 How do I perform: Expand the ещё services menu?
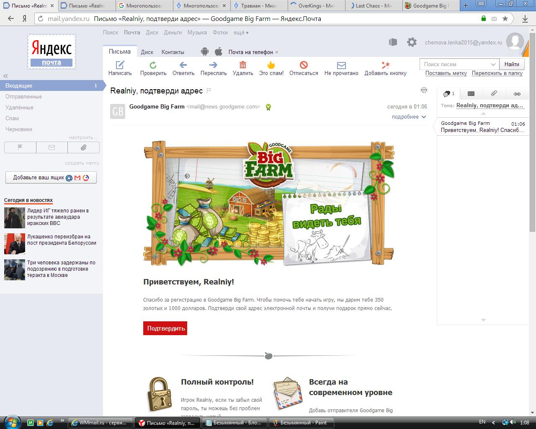pyautogui.click(x=241, y=32)
